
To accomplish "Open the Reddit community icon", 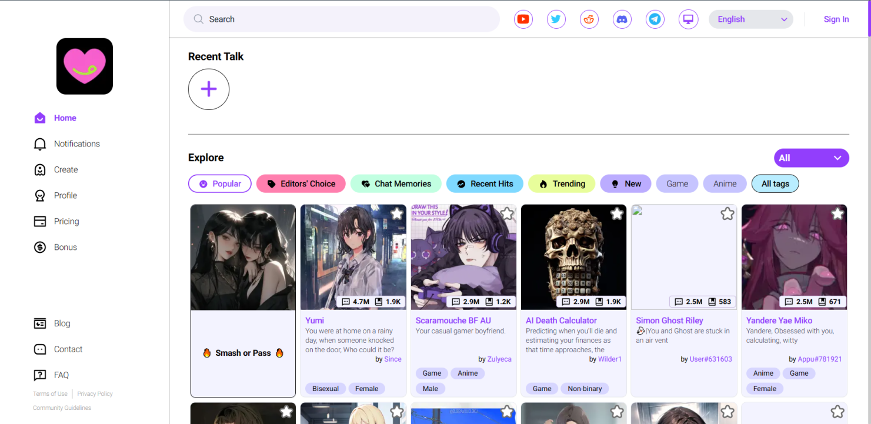I will (x=589, y=19).
